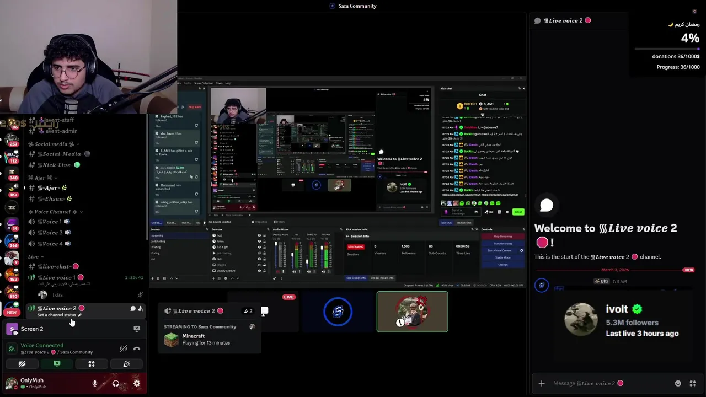Open the soundboard from voice panel

126,364
